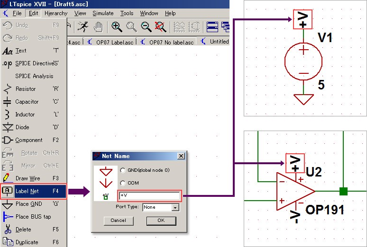
Task: Click the Zoom Area magnifier icon
Action: click(131, 26)
